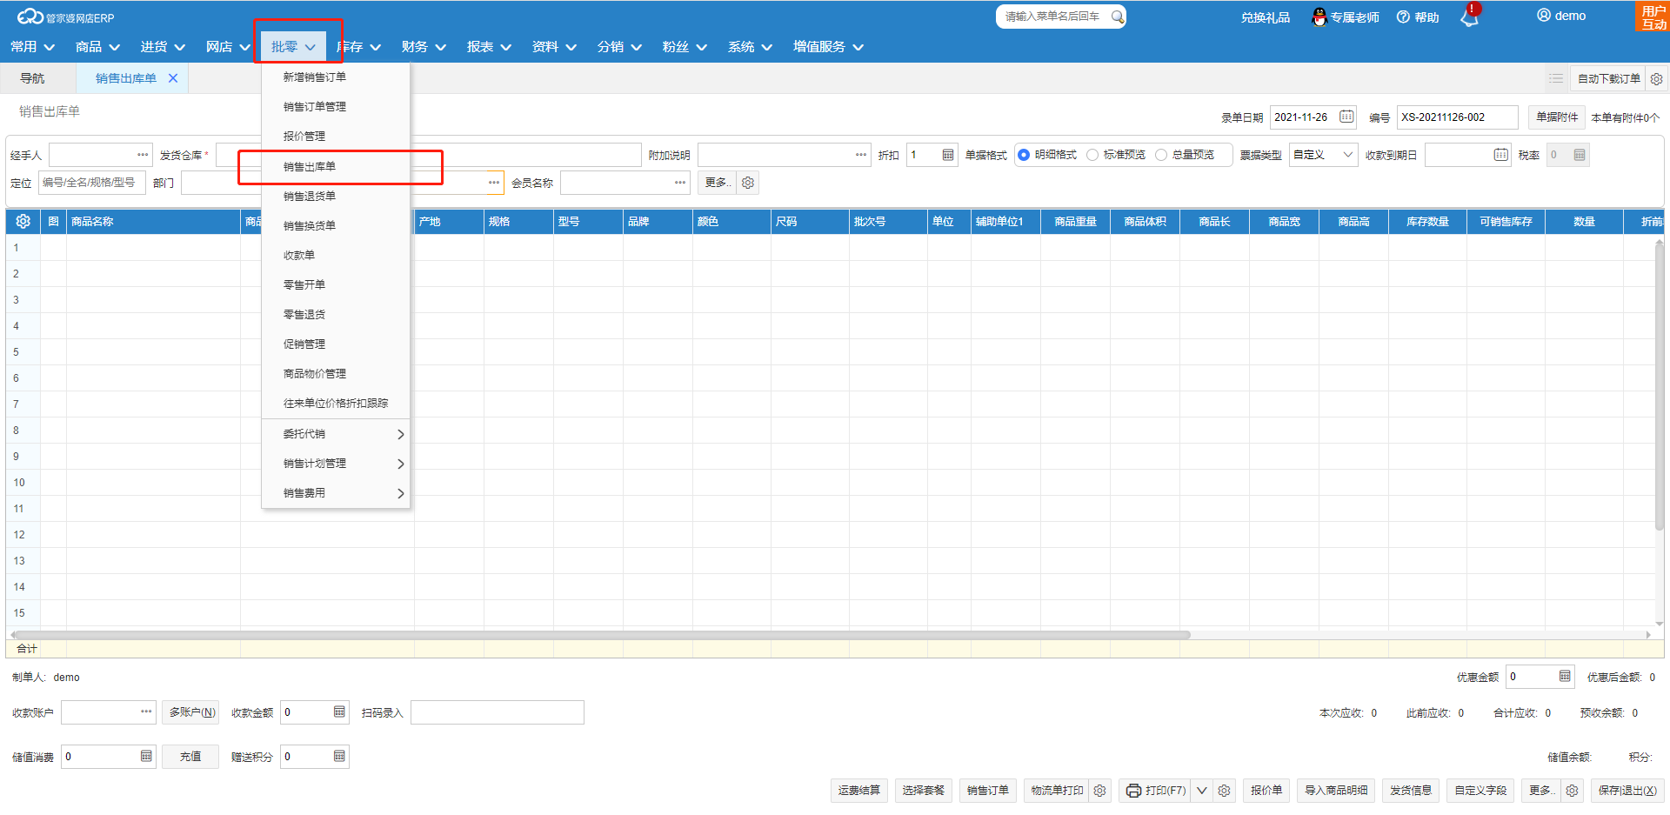The width and height of the screenshot is (1670, 815).
Task: Click the calculator icon in 折扣 field
Action: click(x=948, y=155)
